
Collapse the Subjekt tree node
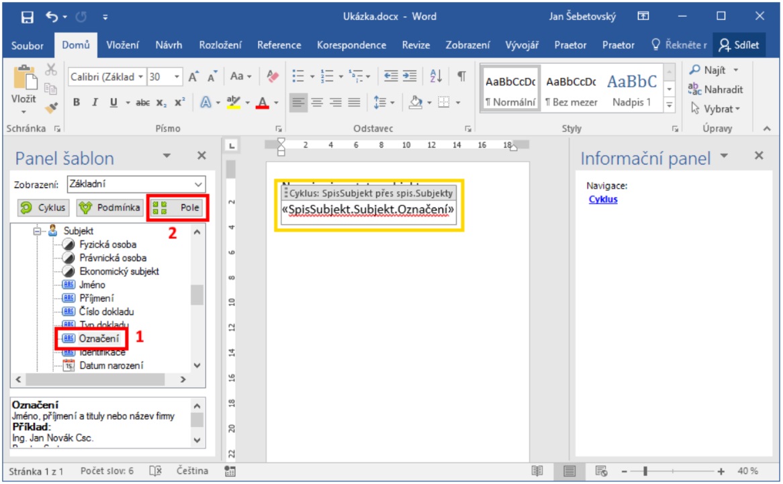click(x=37, y=231)
